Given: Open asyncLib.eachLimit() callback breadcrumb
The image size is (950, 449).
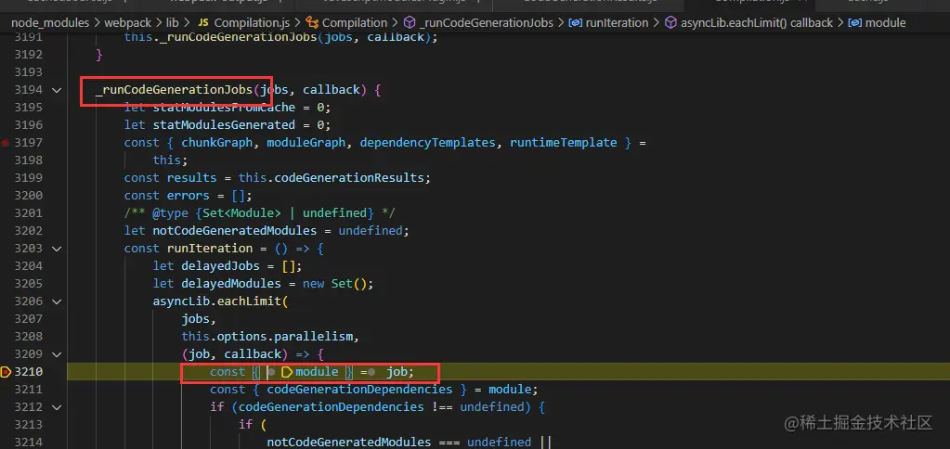Looking at the screenshot, I should (x=757, y=23).
